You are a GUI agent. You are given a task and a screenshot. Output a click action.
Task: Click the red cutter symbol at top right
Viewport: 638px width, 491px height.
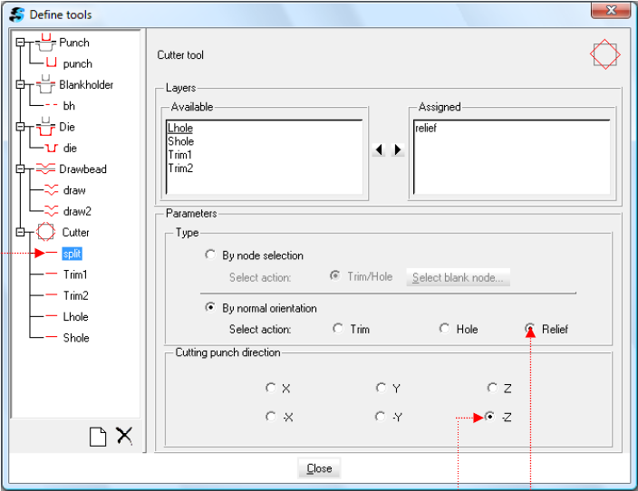[x=604, y=54]
